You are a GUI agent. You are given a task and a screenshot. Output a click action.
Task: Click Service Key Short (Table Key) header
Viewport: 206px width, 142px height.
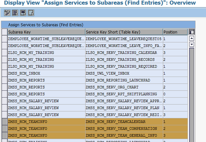[x=124, y=32]
